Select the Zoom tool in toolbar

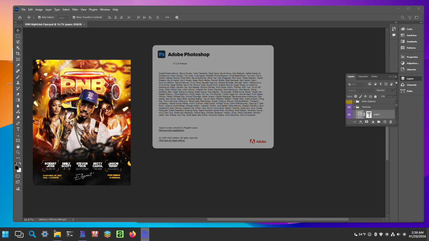point(18,152)
